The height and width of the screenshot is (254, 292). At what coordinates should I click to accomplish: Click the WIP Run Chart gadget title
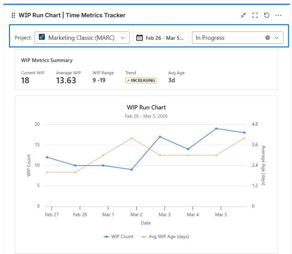coord(72,15)
